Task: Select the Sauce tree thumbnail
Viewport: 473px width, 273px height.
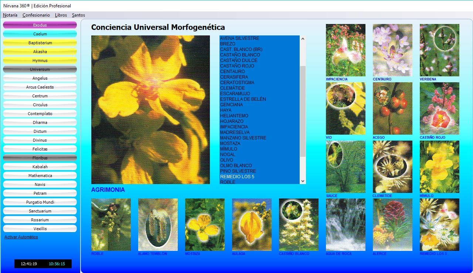Action: pyautogui.click(x=346, y=167)
